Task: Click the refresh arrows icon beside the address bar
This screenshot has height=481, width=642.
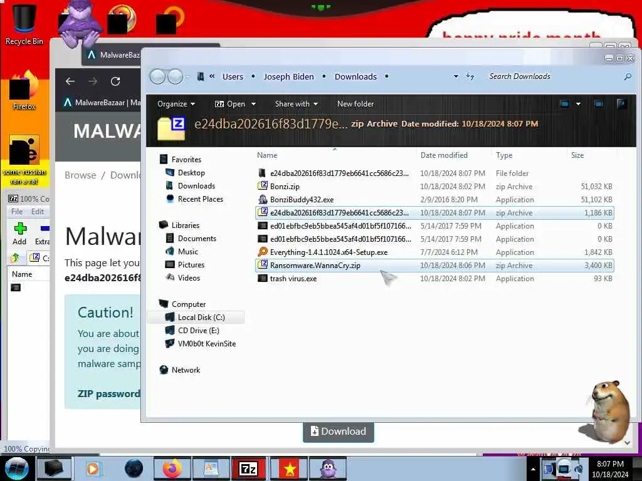Action: 470,76
